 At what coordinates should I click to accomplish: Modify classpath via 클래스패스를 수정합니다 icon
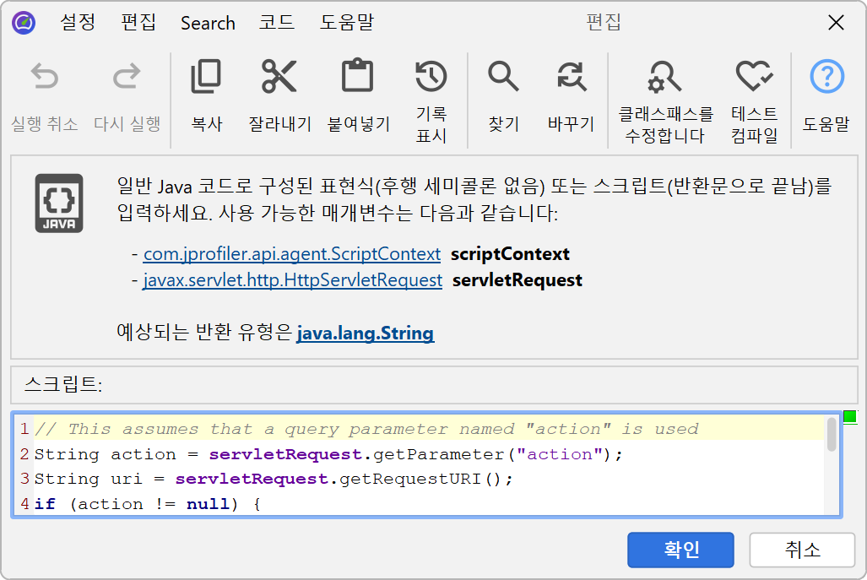[664, 76]
